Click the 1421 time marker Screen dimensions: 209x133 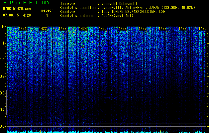tap(23, 29)
